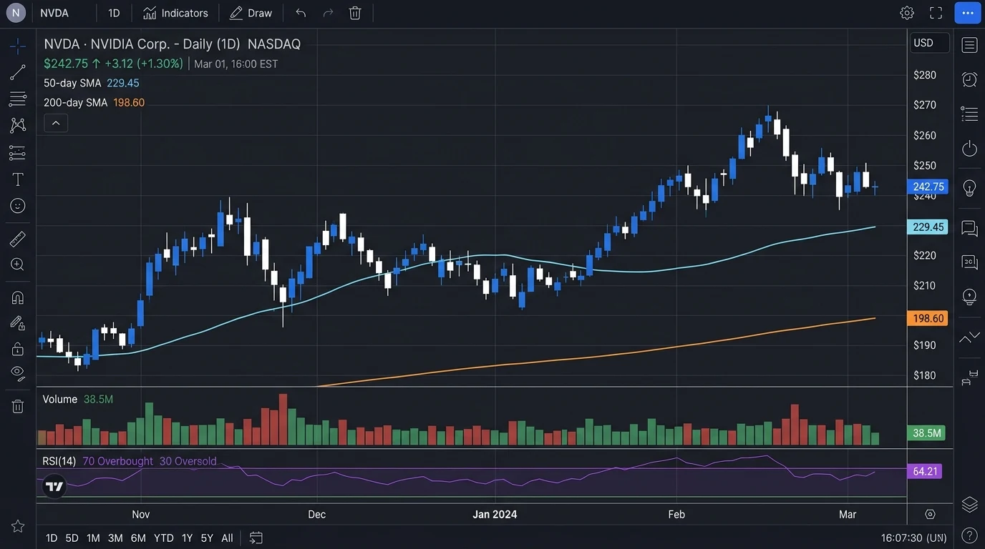Remove drawings using the left toolbar trash
985x549 pixels.
coord(18,406)
